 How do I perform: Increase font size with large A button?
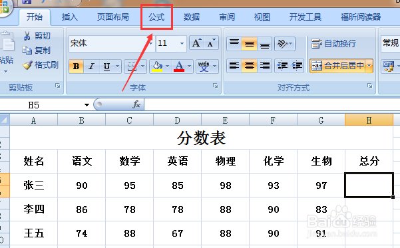196,43
